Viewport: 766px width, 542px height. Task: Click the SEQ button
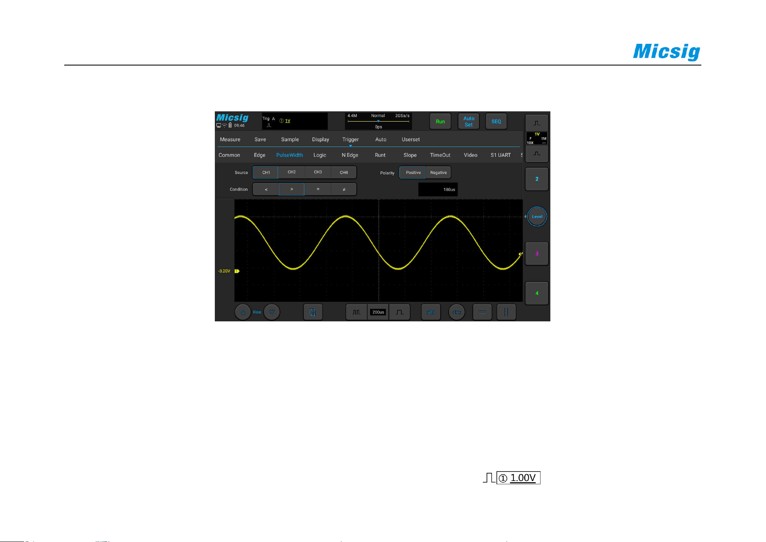(496, 122)
